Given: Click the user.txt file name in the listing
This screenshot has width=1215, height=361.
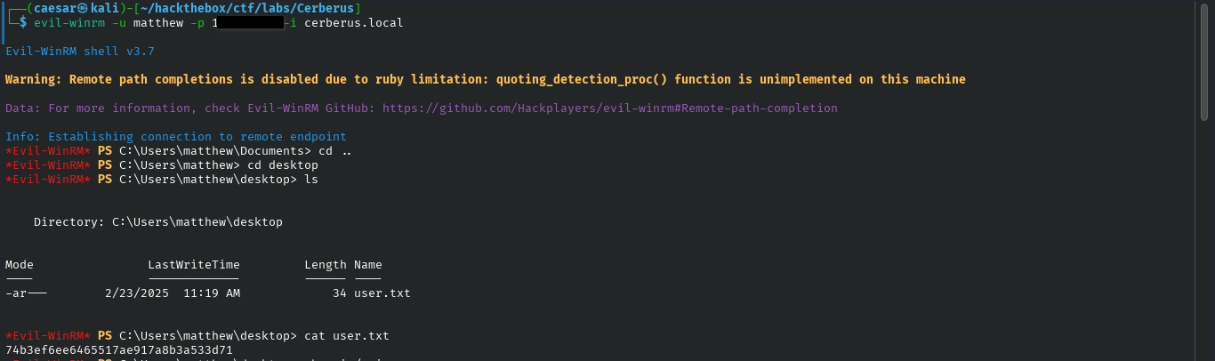Looking at the screenshot, I should [382, 293].
